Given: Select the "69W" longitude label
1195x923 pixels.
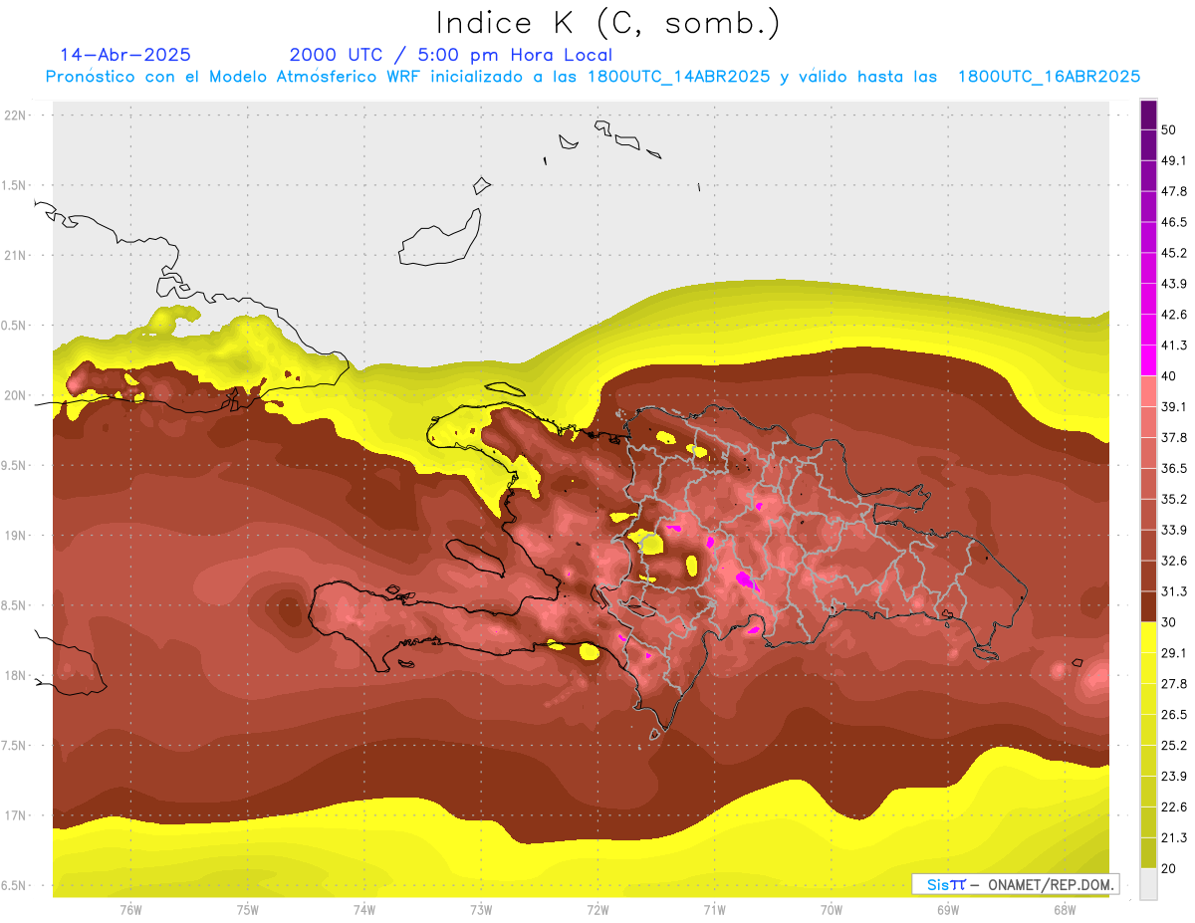Looking at the screenshot, I should tap(948, 910).
